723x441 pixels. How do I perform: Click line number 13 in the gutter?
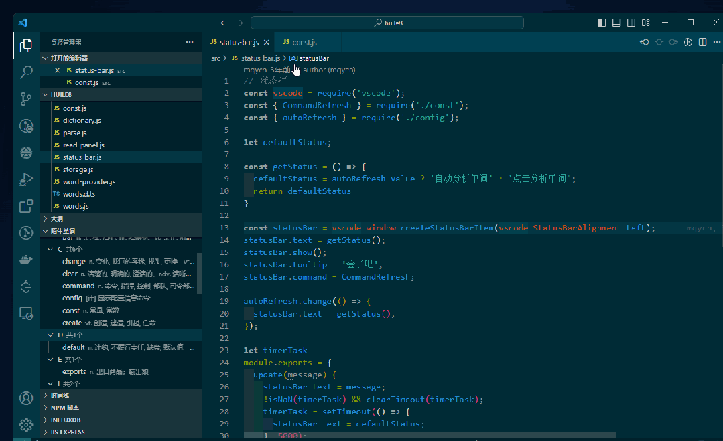coord(224,228)
